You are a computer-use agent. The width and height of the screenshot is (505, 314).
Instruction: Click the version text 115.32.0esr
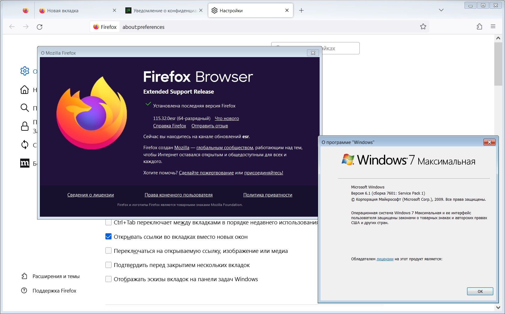182,118
